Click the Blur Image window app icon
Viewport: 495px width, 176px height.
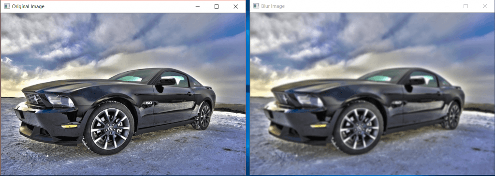point(256,6)
